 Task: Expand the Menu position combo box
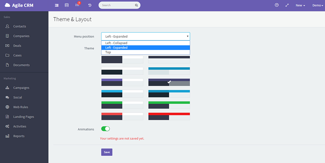coord(145,36)
